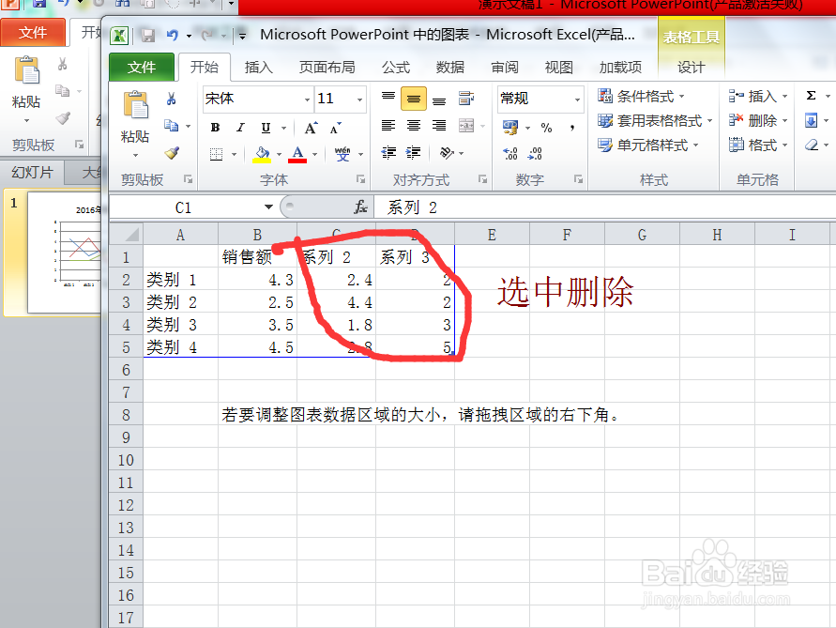Click the Excel Save icon in quick access toolbar
836x628 pixels.
[147, 36]
